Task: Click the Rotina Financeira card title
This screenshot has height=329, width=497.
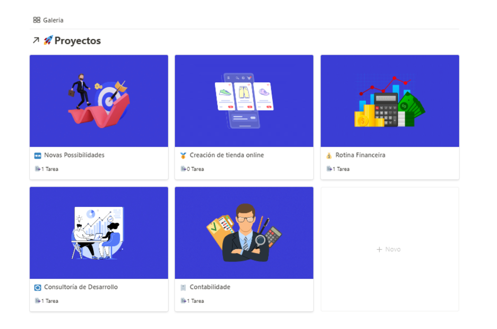Action: coord(360,155)
